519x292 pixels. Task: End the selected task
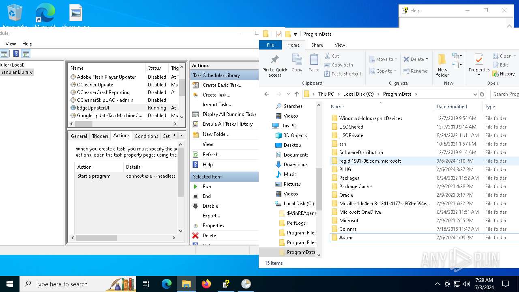207,196
